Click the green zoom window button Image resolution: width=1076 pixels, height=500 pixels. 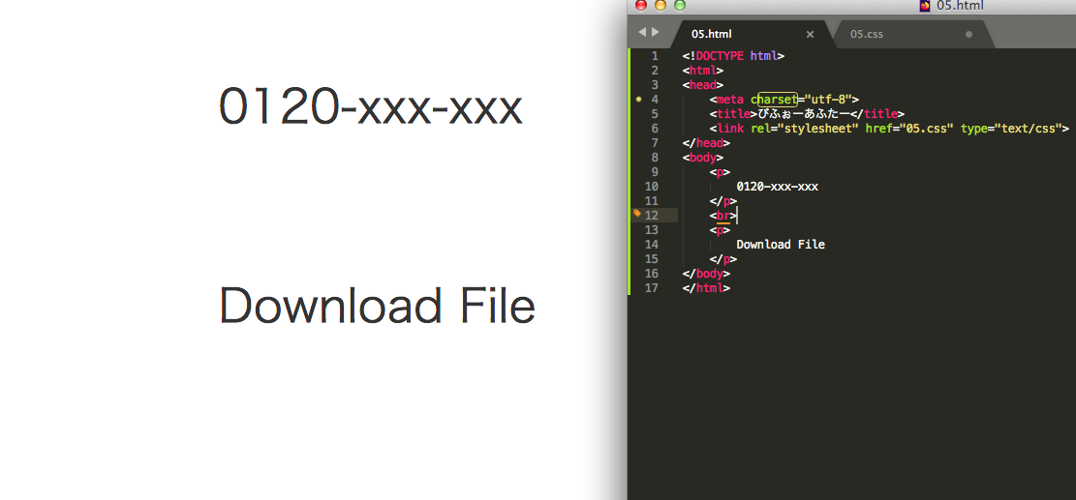pos(679,6)
